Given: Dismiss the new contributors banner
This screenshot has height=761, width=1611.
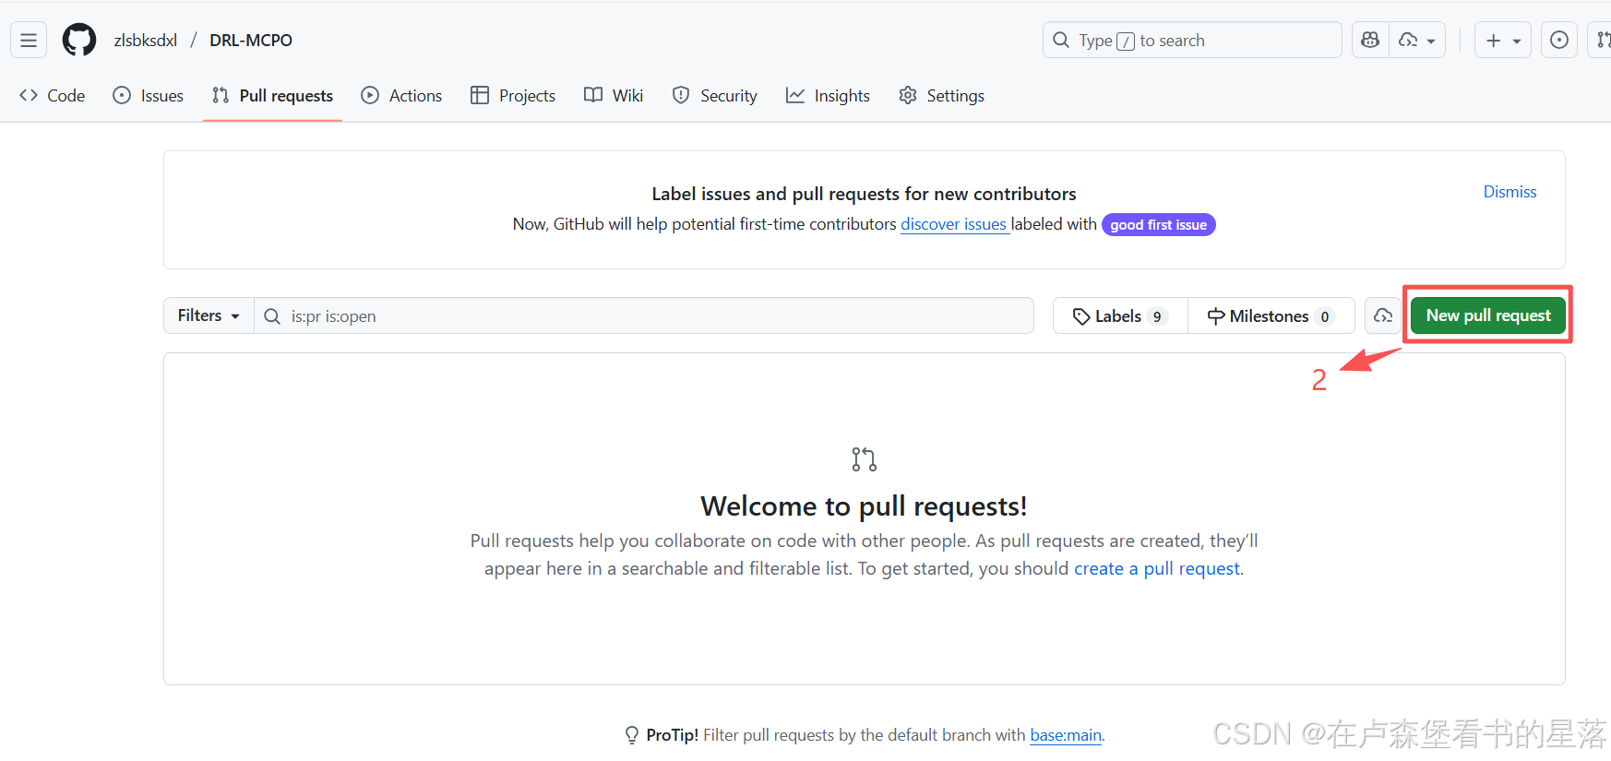Looking at the screenshot, I should pyautogui.click(x=1510, y=192).
